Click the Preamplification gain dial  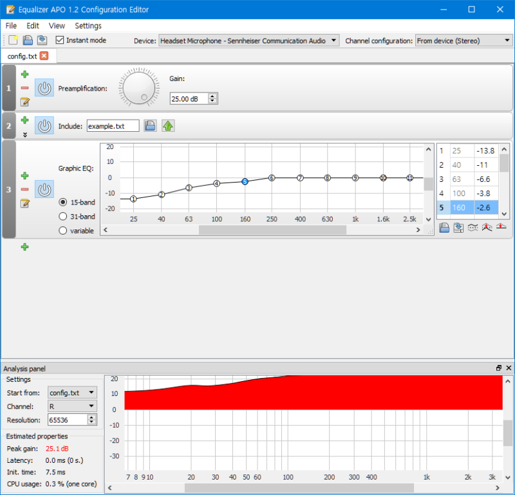(x=140, y=88)
